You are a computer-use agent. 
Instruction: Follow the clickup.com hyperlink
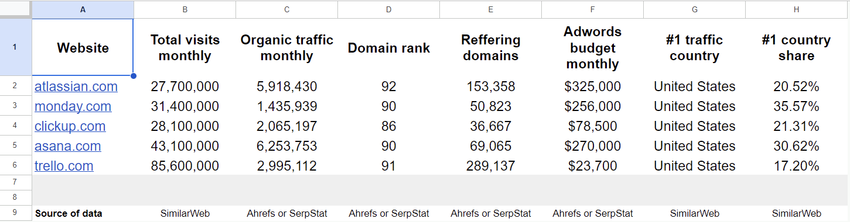(70, 126)
